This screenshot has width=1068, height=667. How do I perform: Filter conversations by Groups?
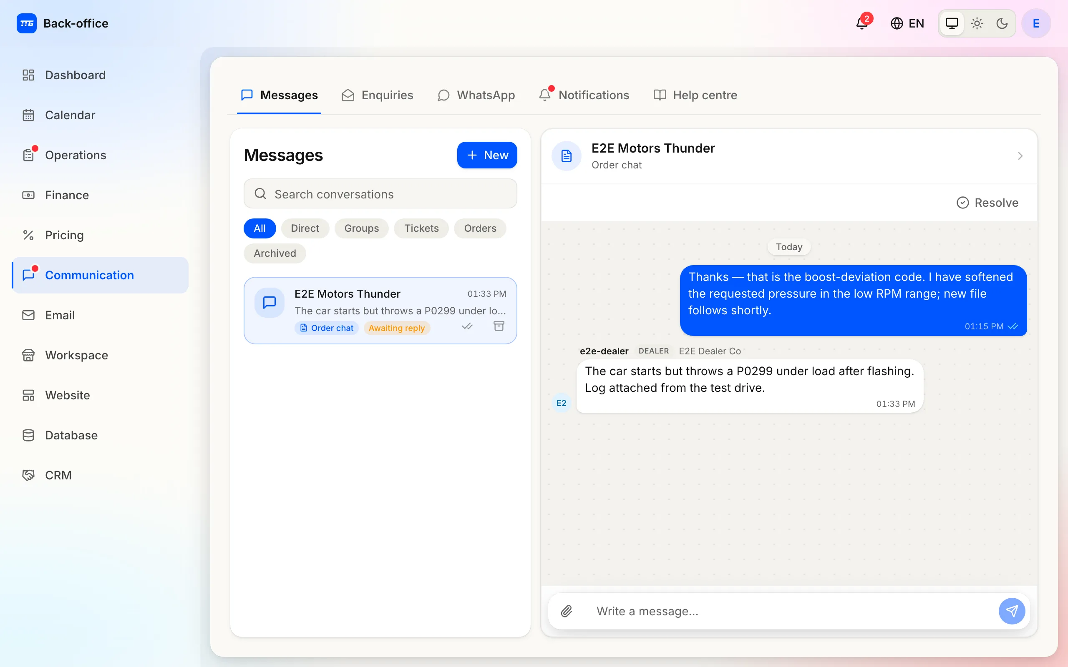pyautogui.click(x=361, y=228)
